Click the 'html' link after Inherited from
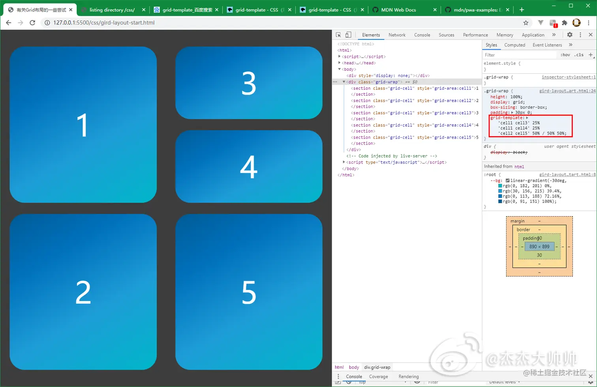The width and height of the screenshot is (597, 387). (519, 166)
